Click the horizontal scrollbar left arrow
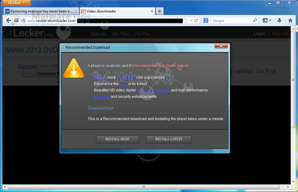The width and height of the screenshot is (298, 192). pyautogui.click(x=5, y=187)
